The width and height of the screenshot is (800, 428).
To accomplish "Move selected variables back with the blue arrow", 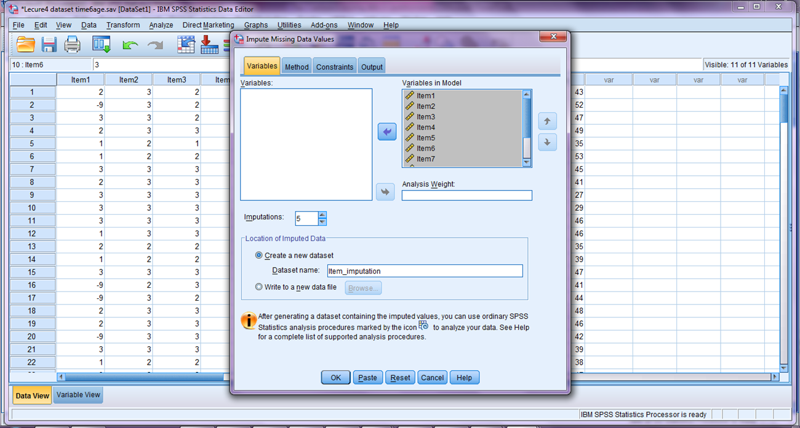I will 386,131.
